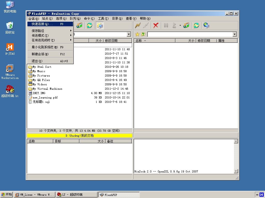Open the right pane path dropdown
This screenshot has width=265, height=198.
click(x=234, y=34)
